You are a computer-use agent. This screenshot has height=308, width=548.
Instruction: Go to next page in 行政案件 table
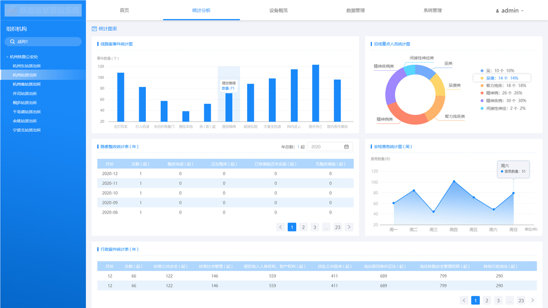point(533,300)
